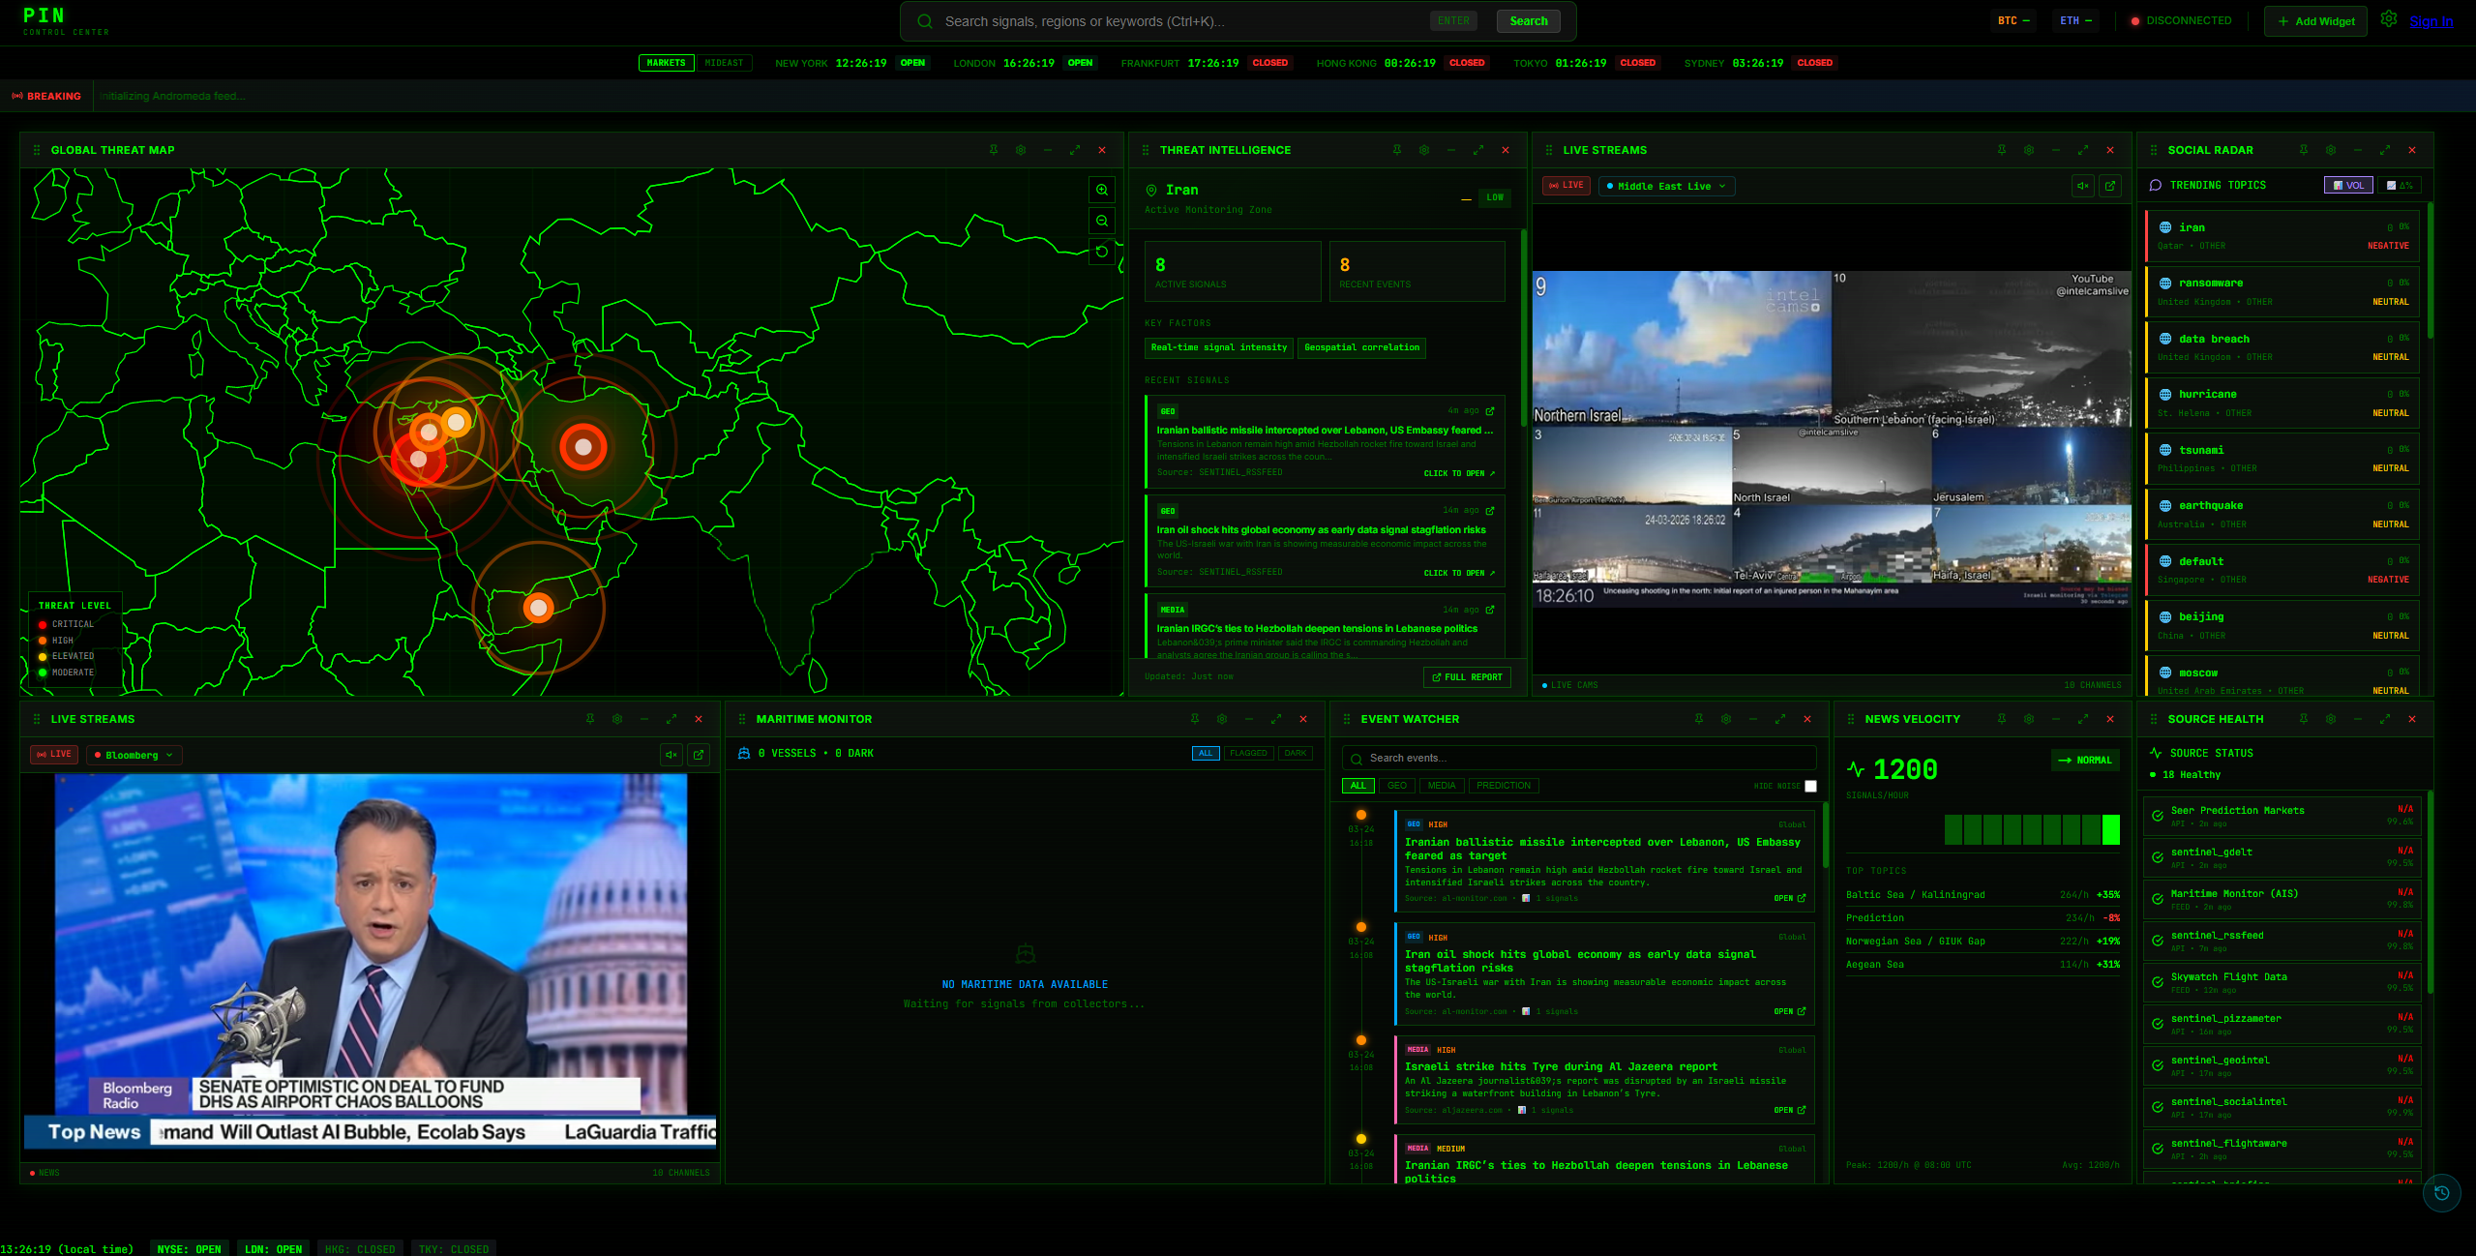The width and height of the screenshot is (2476, 1256).
Task: Open the settings gear next to Sign In
Action: pyautogui.click(x=2388, y=19)
